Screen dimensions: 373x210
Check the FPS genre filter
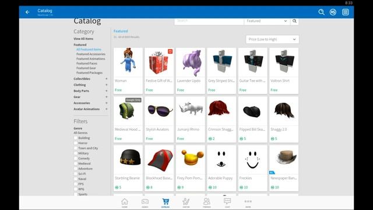76,184
